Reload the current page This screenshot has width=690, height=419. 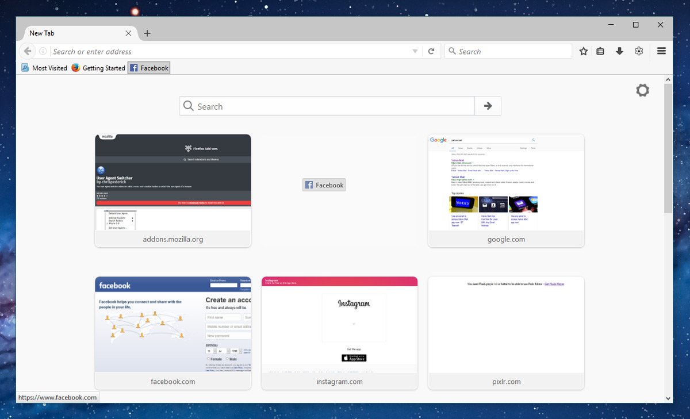[431, 51]
